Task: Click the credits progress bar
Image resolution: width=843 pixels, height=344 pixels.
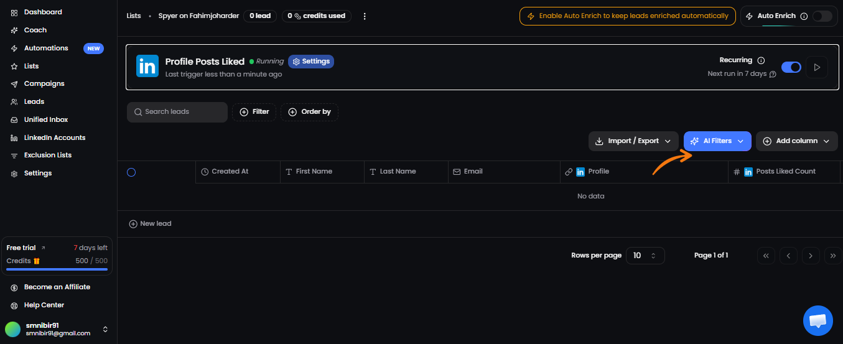Action: [57, 270]
